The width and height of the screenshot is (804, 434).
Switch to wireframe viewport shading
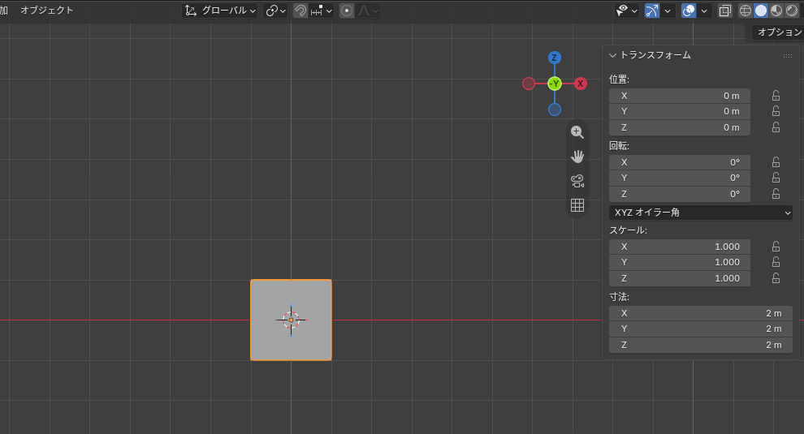pos(745,11)
